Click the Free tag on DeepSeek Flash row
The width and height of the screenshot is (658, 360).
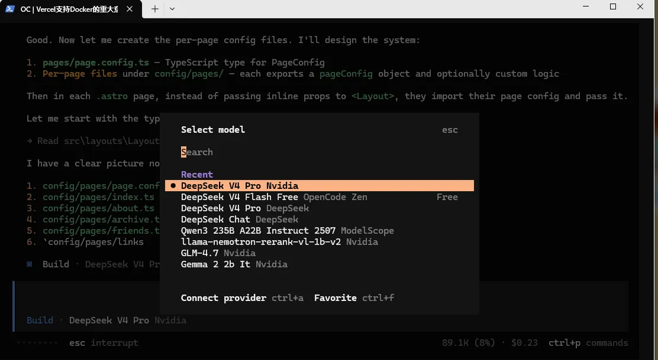coord(447,197)
